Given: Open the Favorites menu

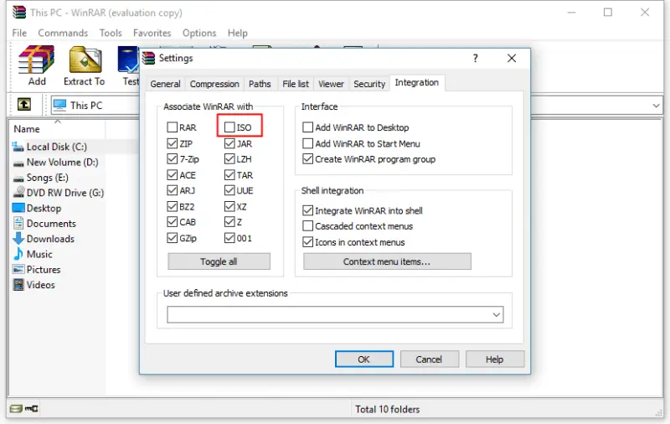Looking at the screenshot, I should click(x=152, y=33).
